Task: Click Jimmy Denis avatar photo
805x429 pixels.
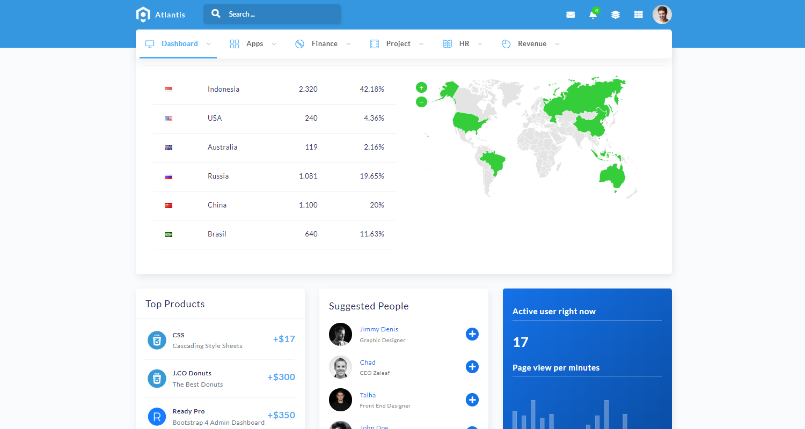Action: tap(340, 334)
